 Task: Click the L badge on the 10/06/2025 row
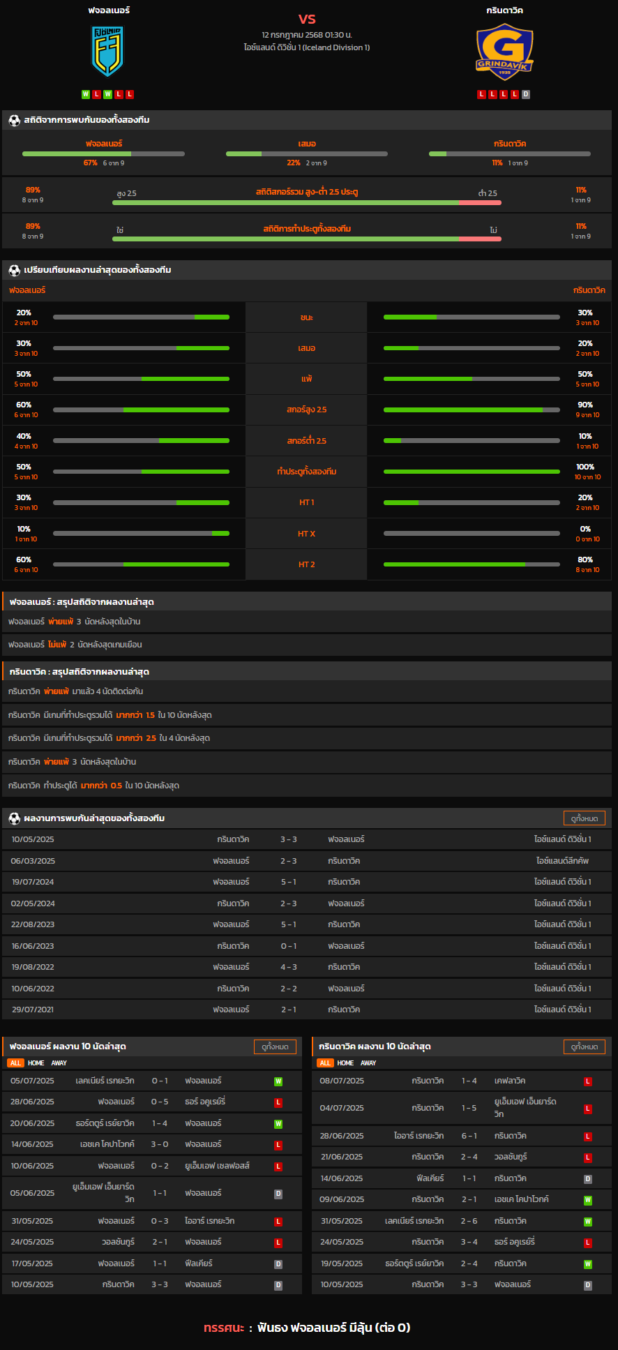click(278, 1167)
